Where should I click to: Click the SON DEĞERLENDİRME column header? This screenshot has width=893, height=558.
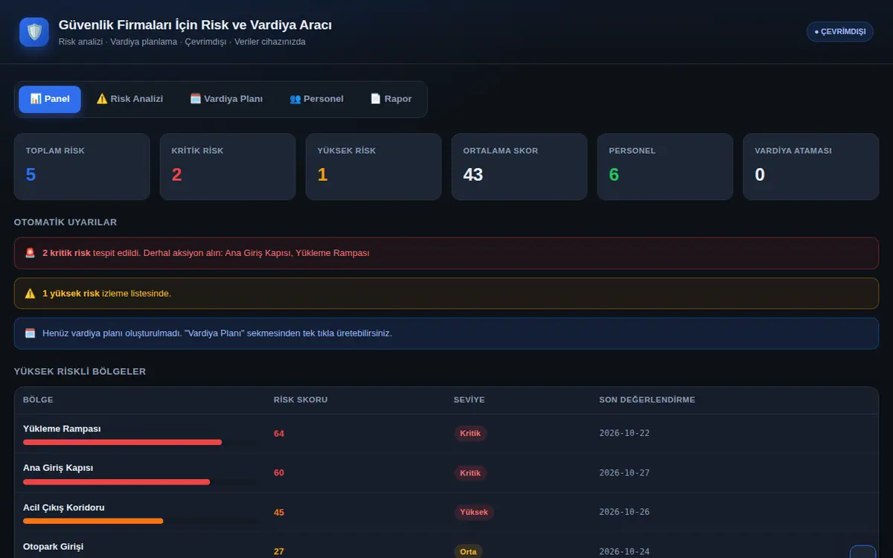(x=647, y=400)
